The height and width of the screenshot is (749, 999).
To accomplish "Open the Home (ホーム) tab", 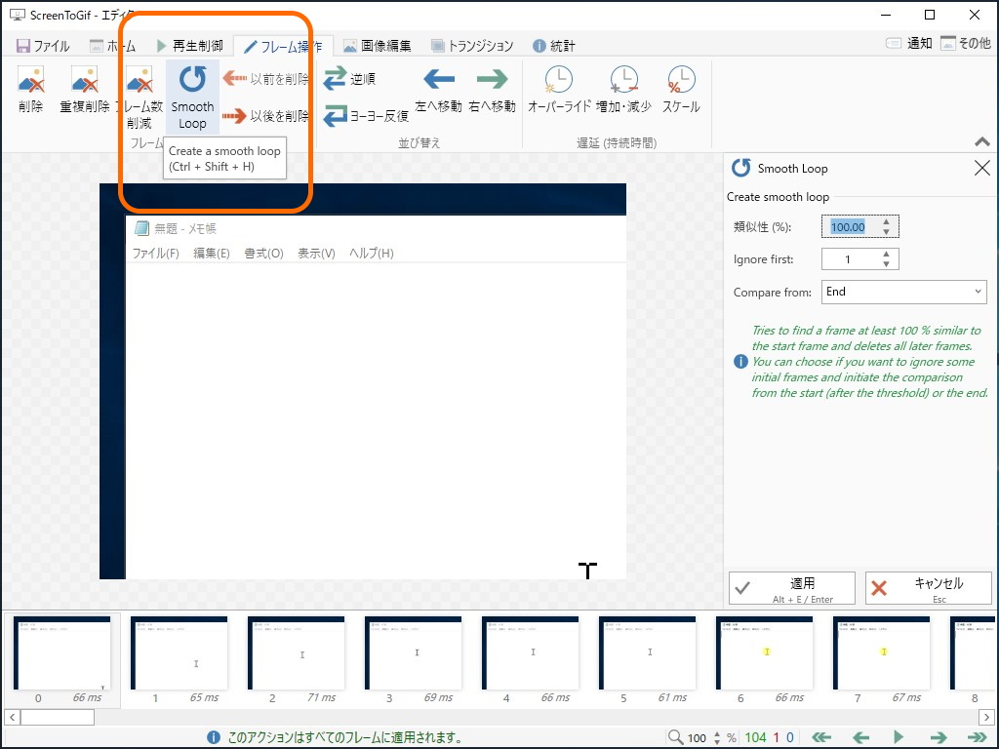I will pos(112,46).
